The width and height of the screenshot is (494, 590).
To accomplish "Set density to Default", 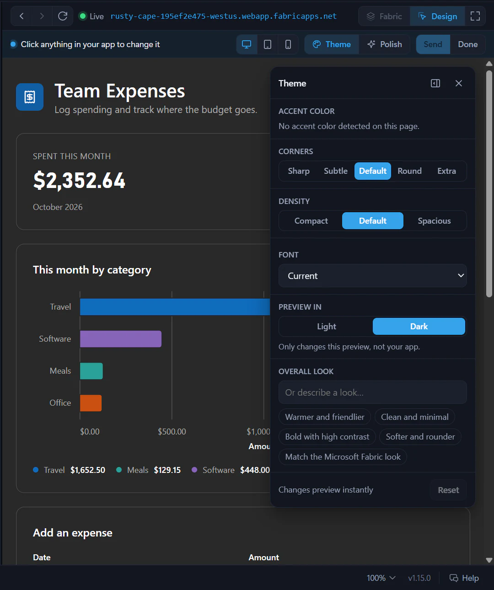I will pyautogui.click(x=373, y=221).
